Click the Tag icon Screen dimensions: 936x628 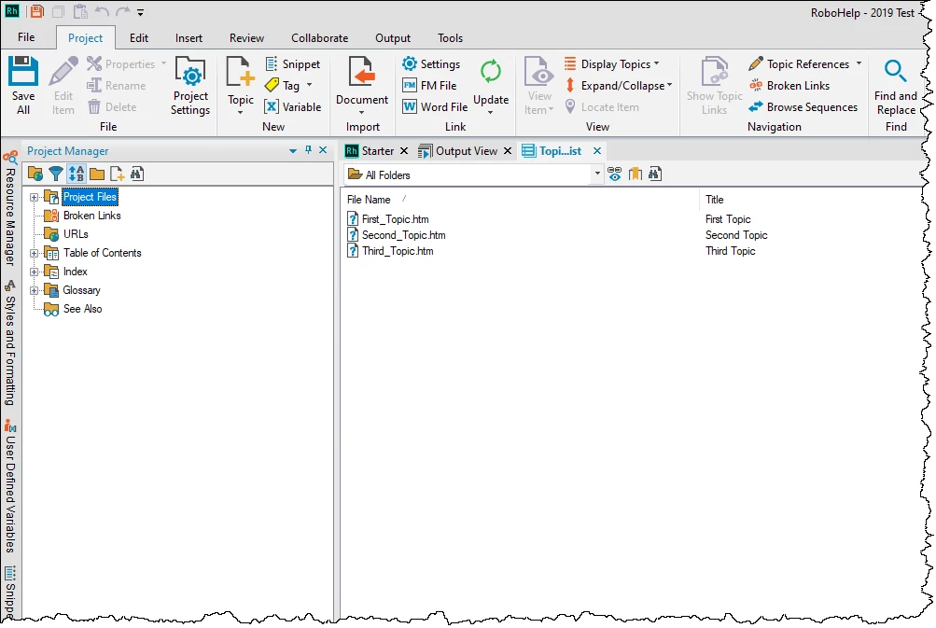coord(272,85)
